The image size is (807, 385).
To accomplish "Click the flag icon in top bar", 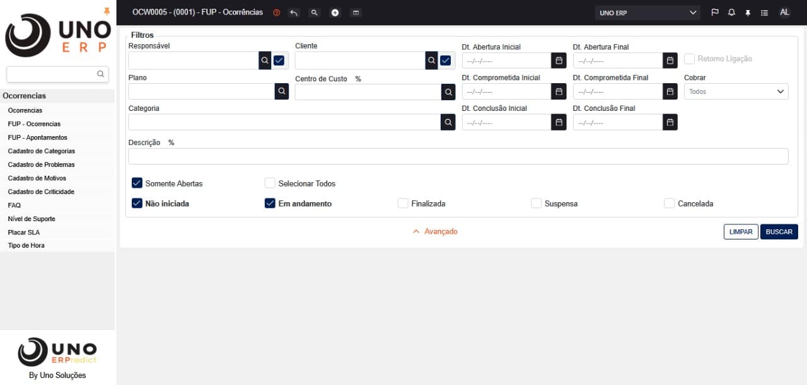I will 715,13.
